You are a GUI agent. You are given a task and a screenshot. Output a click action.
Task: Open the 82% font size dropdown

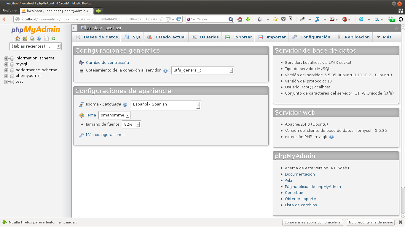(131, 124)
